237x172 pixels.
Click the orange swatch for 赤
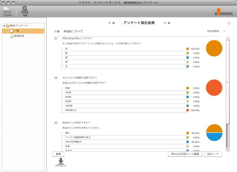click(x=188, y=49)
